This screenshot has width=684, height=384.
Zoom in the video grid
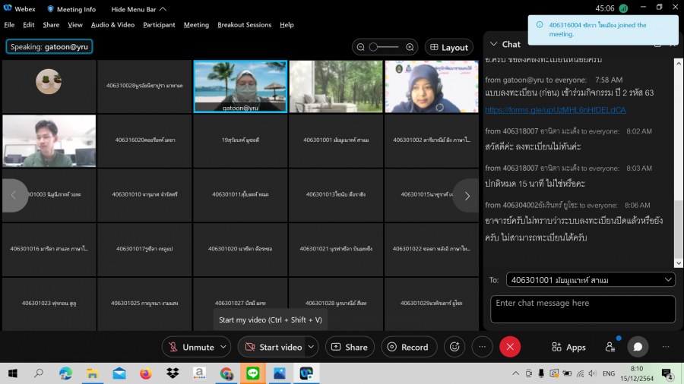click(x=410, y=47)
